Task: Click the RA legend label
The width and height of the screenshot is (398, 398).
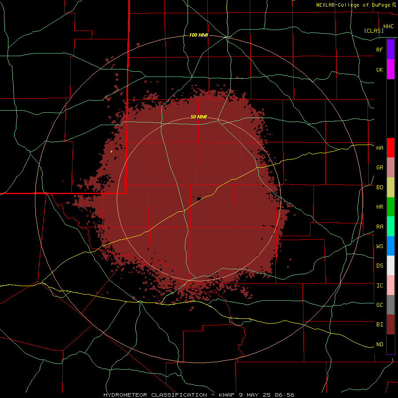Action: [380, 227]
